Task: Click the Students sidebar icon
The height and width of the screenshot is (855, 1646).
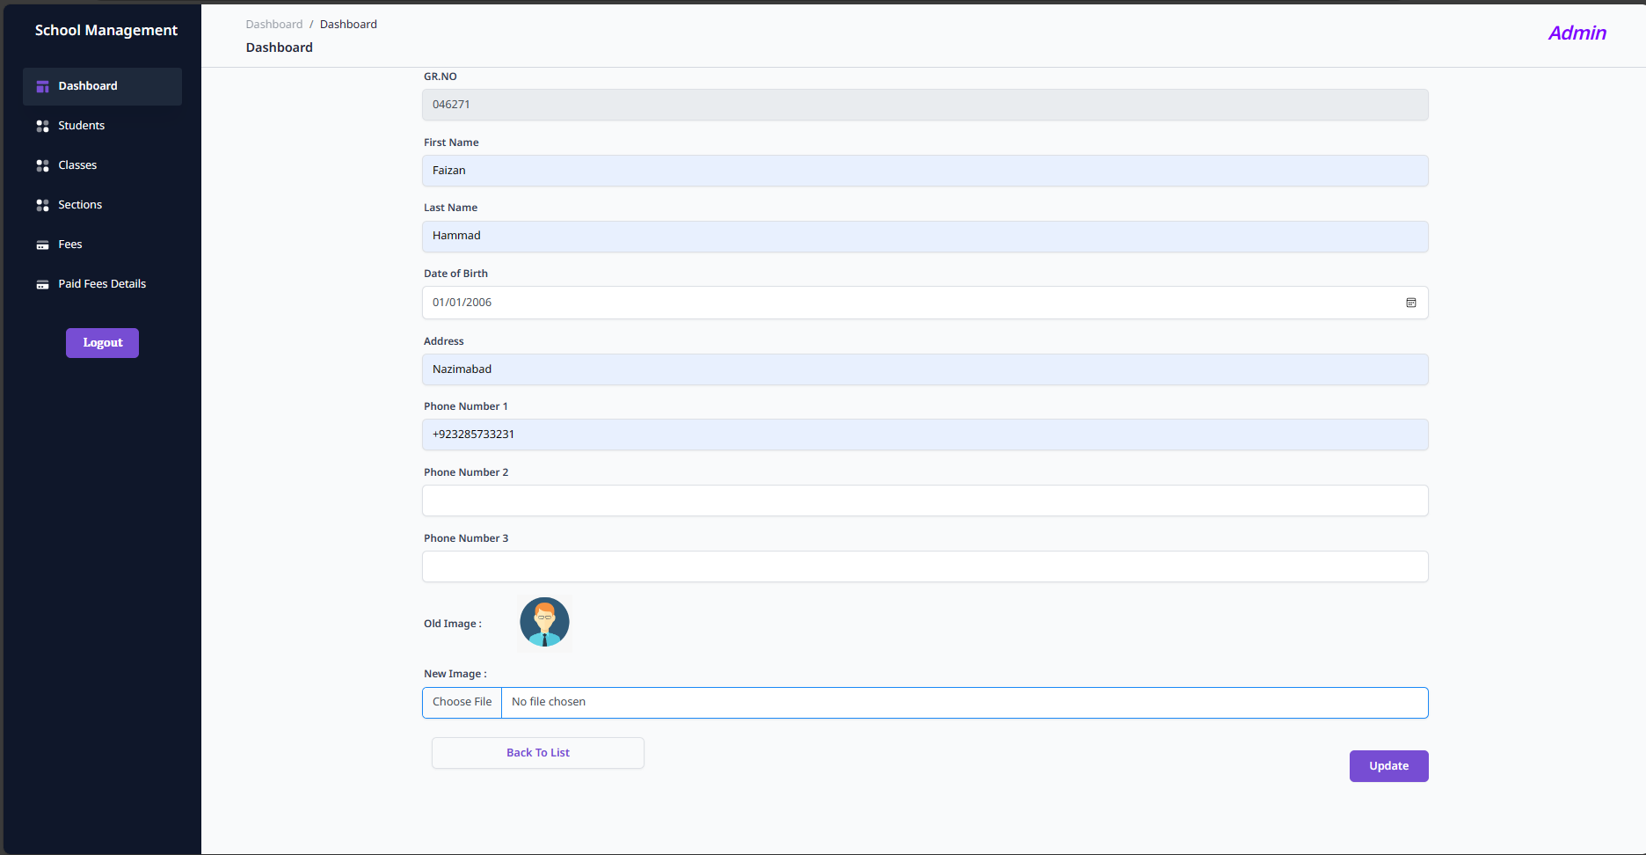Action: 42,126
